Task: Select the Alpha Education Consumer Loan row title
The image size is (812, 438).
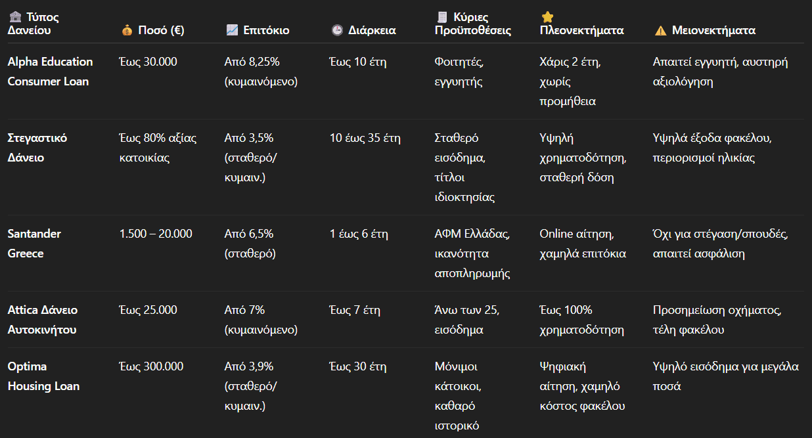Action: point(50,72)
